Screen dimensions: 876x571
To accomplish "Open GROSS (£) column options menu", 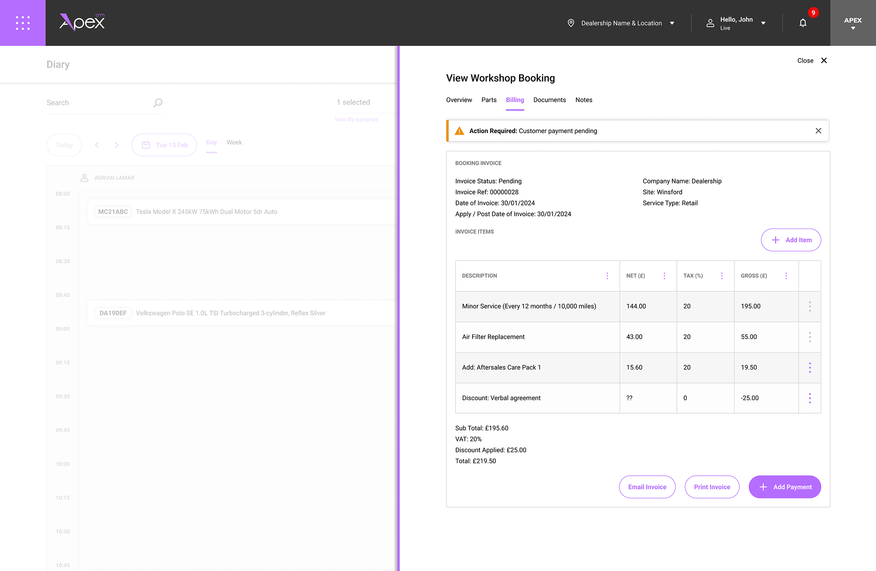I will click(x=786, y=276).
